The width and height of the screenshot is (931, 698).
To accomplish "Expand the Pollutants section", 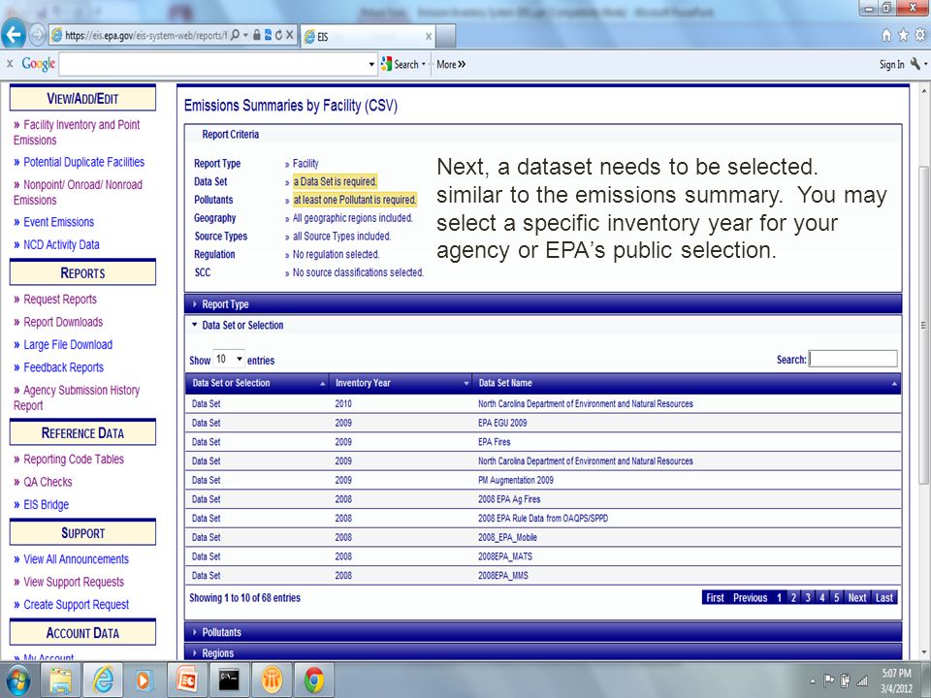I will click(543, 632).
